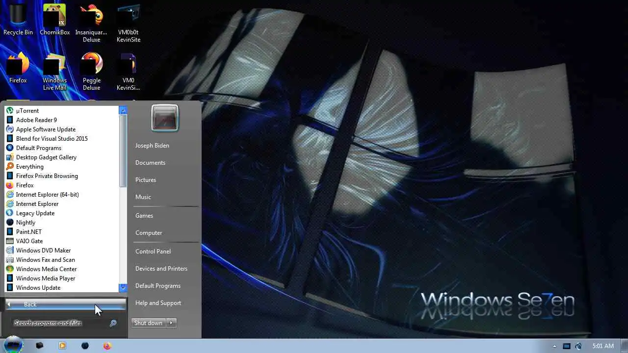This screenshot has width=628, height=353.
Task: Click the programs list scroll-up arrow
Action: point(123,110)
